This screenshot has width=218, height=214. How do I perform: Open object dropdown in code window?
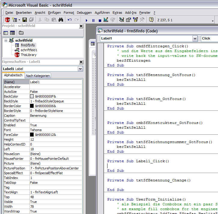[195, 38]
